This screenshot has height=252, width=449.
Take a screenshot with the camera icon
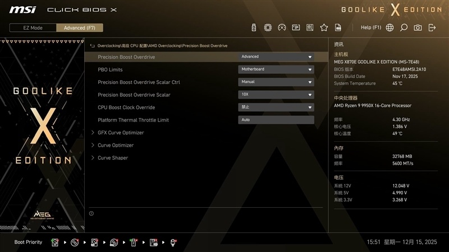click(x=418, y=27)
